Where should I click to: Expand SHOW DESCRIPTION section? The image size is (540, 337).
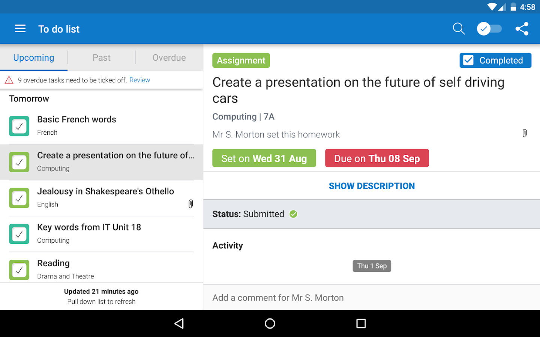coord(372,186)
